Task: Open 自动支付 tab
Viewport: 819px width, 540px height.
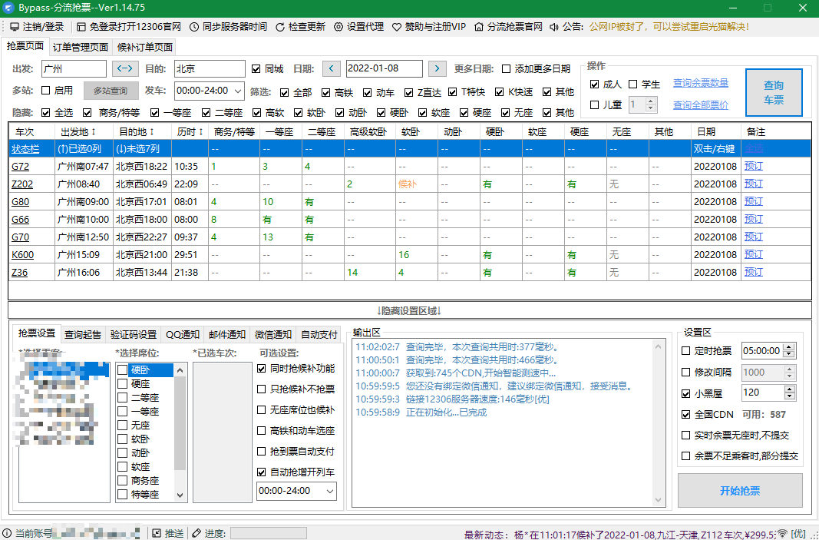Action: tap(319, 335)
